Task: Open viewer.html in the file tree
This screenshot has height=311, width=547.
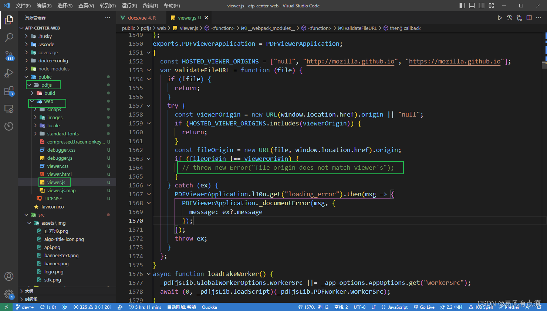Action: pyautogui.click(x=67, y=174)
